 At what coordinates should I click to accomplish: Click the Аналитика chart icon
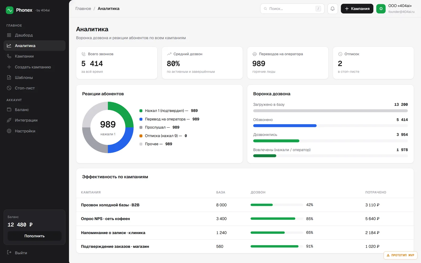click(9, 45)
